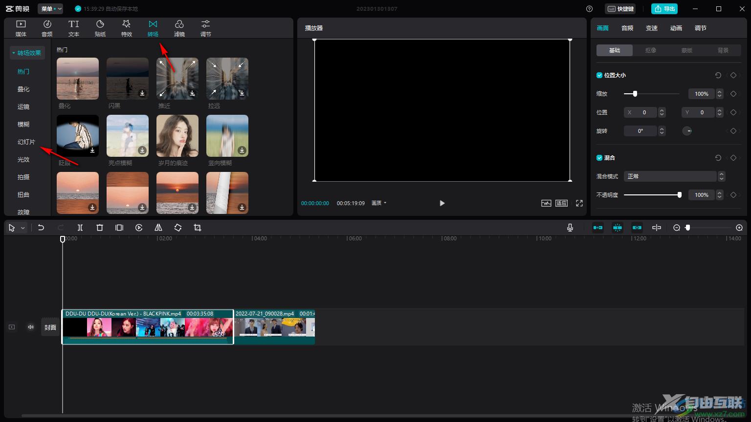Click the 不透明度 opacity slider
This screenshot has height=422, width=751.
[x=652, y=195]
